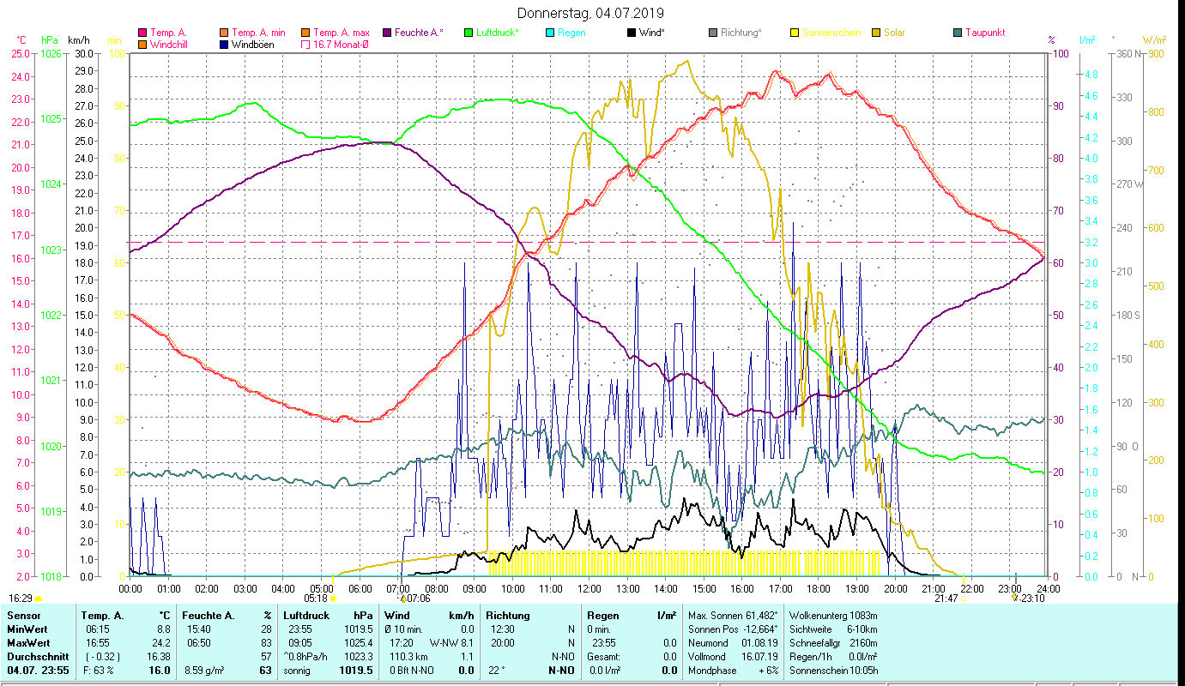Click the chart title Donnerstag, 04.07.2019

coord(591,13)
